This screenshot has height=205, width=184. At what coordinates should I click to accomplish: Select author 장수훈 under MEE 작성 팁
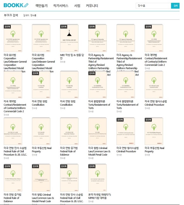tap(63, 62)
